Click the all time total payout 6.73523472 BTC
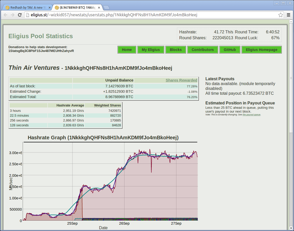The width and height of the screenshot is (294, 231). [x=240, y=93]
